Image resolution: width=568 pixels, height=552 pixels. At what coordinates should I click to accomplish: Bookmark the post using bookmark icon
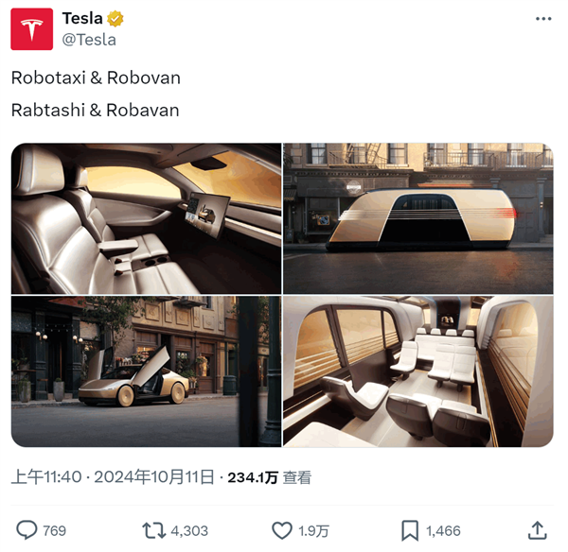tap(410, 530)
